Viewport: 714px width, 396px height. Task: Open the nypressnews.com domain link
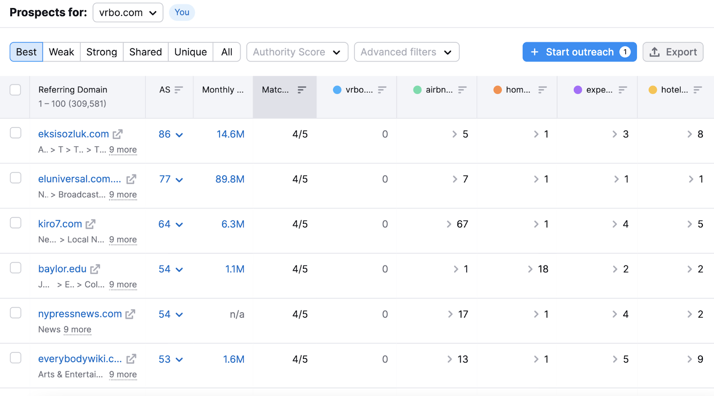point(80,314)
